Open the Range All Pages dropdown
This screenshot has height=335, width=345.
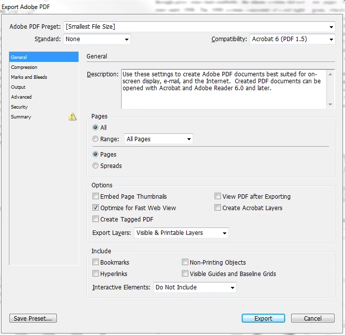(159, 139)
